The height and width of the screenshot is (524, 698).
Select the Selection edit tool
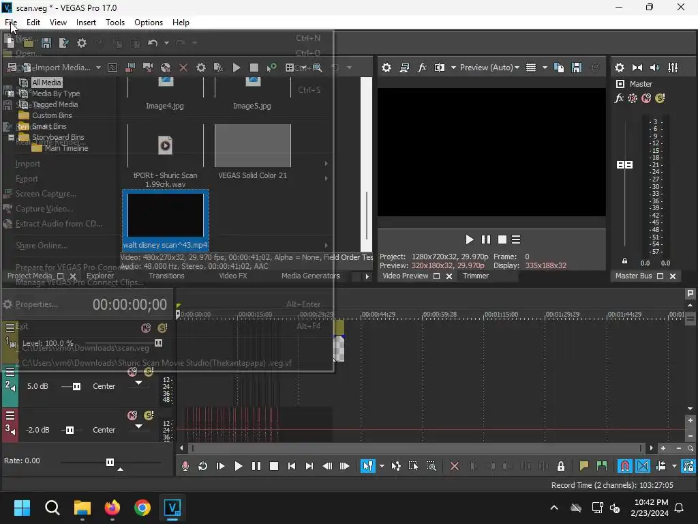414,466
